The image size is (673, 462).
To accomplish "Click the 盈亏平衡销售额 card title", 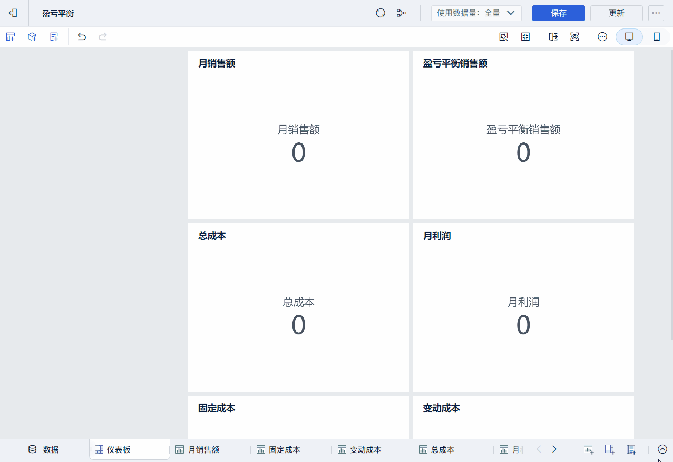I will [455, 63].
